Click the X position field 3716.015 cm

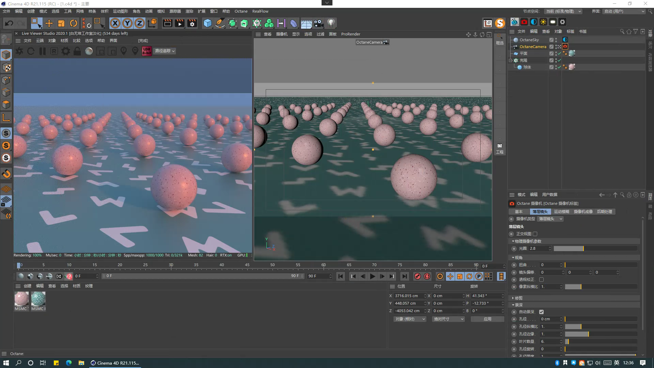click(x=408, y=296)
